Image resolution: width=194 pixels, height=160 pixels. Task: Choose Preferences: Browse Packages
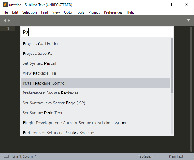(95, 93)
